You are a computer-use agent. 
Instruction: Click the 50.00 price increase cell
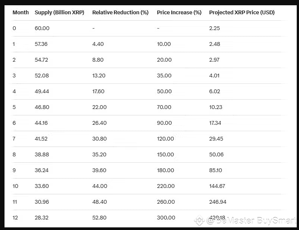coord(164,91)
